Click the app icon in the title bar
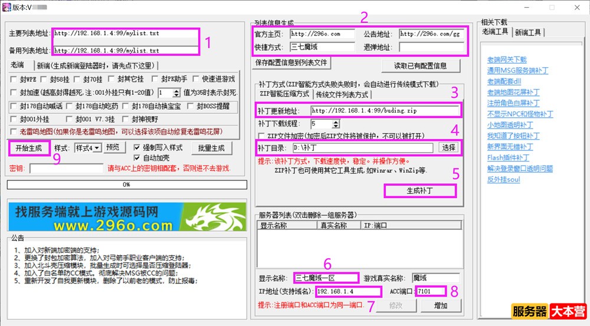 (x=6, y=6)
